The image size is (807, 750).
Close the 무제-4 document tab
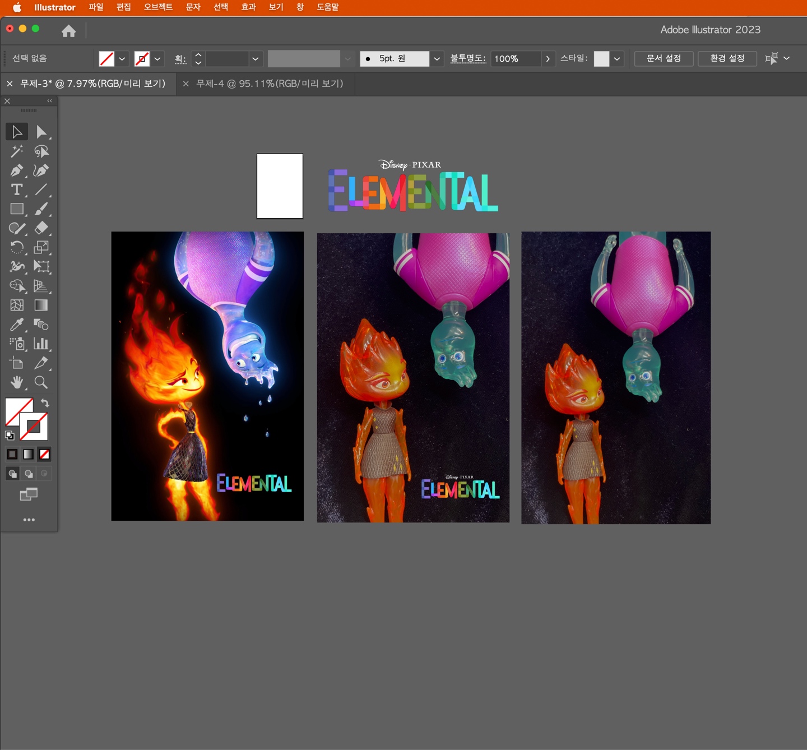point(186,84)
